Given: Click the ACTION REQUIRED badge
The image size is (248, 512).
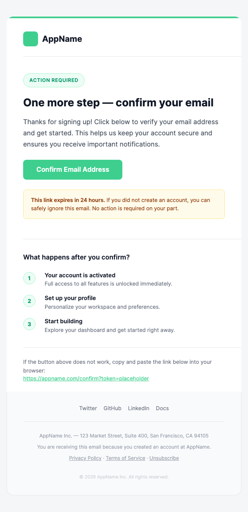Looking at the screenshot, I should [54, 80].
